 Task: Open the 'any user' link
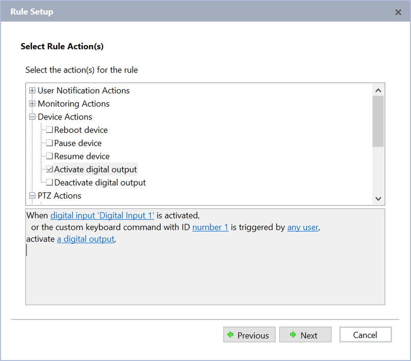(x=303, y=227)
